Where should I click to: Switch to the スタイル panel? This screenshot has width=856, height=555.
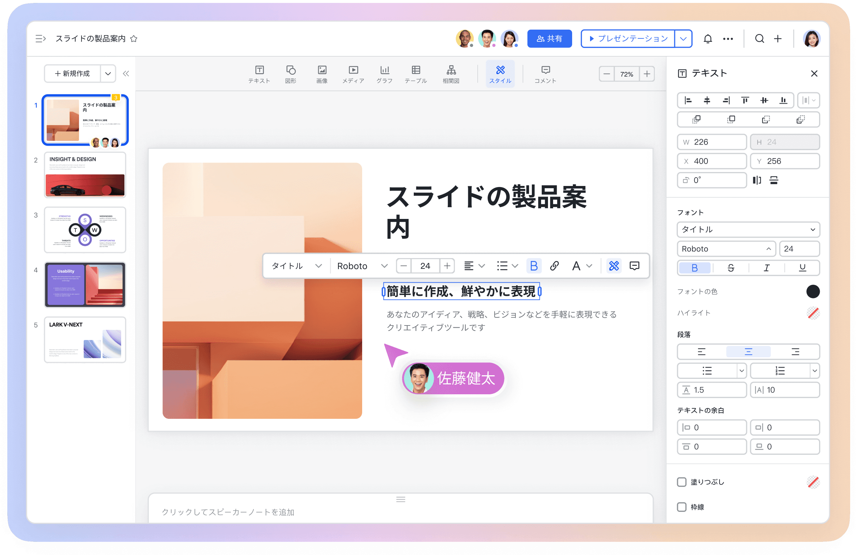click(x=500, y=74)
